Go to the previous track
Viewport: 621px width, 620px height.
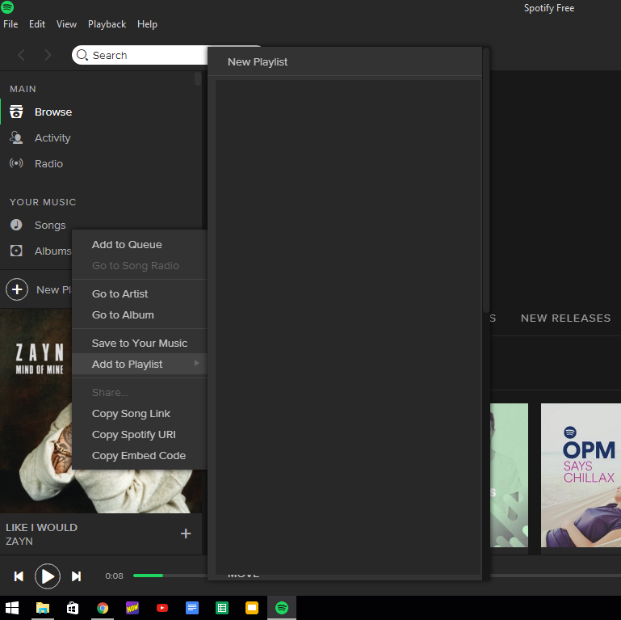19,576
